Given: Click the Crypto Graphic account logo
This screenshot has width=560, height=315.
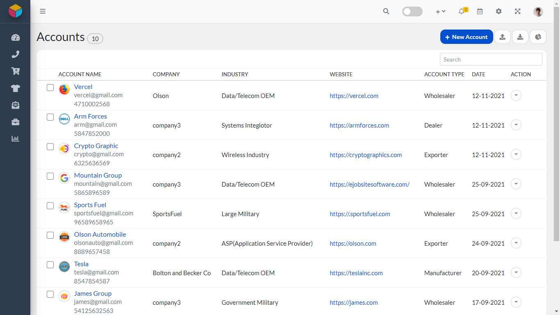Looking at the screenshot, I should click(x=64, y=148).
